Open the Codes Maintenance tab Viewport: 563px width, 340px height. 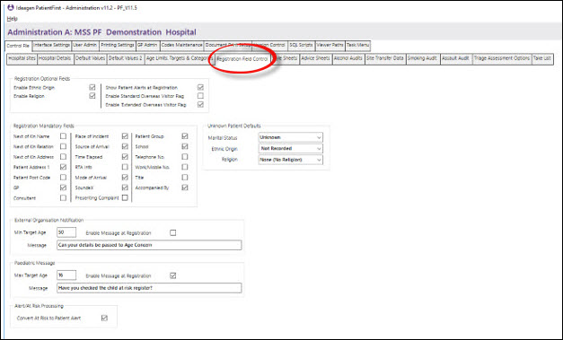(181, 46)
